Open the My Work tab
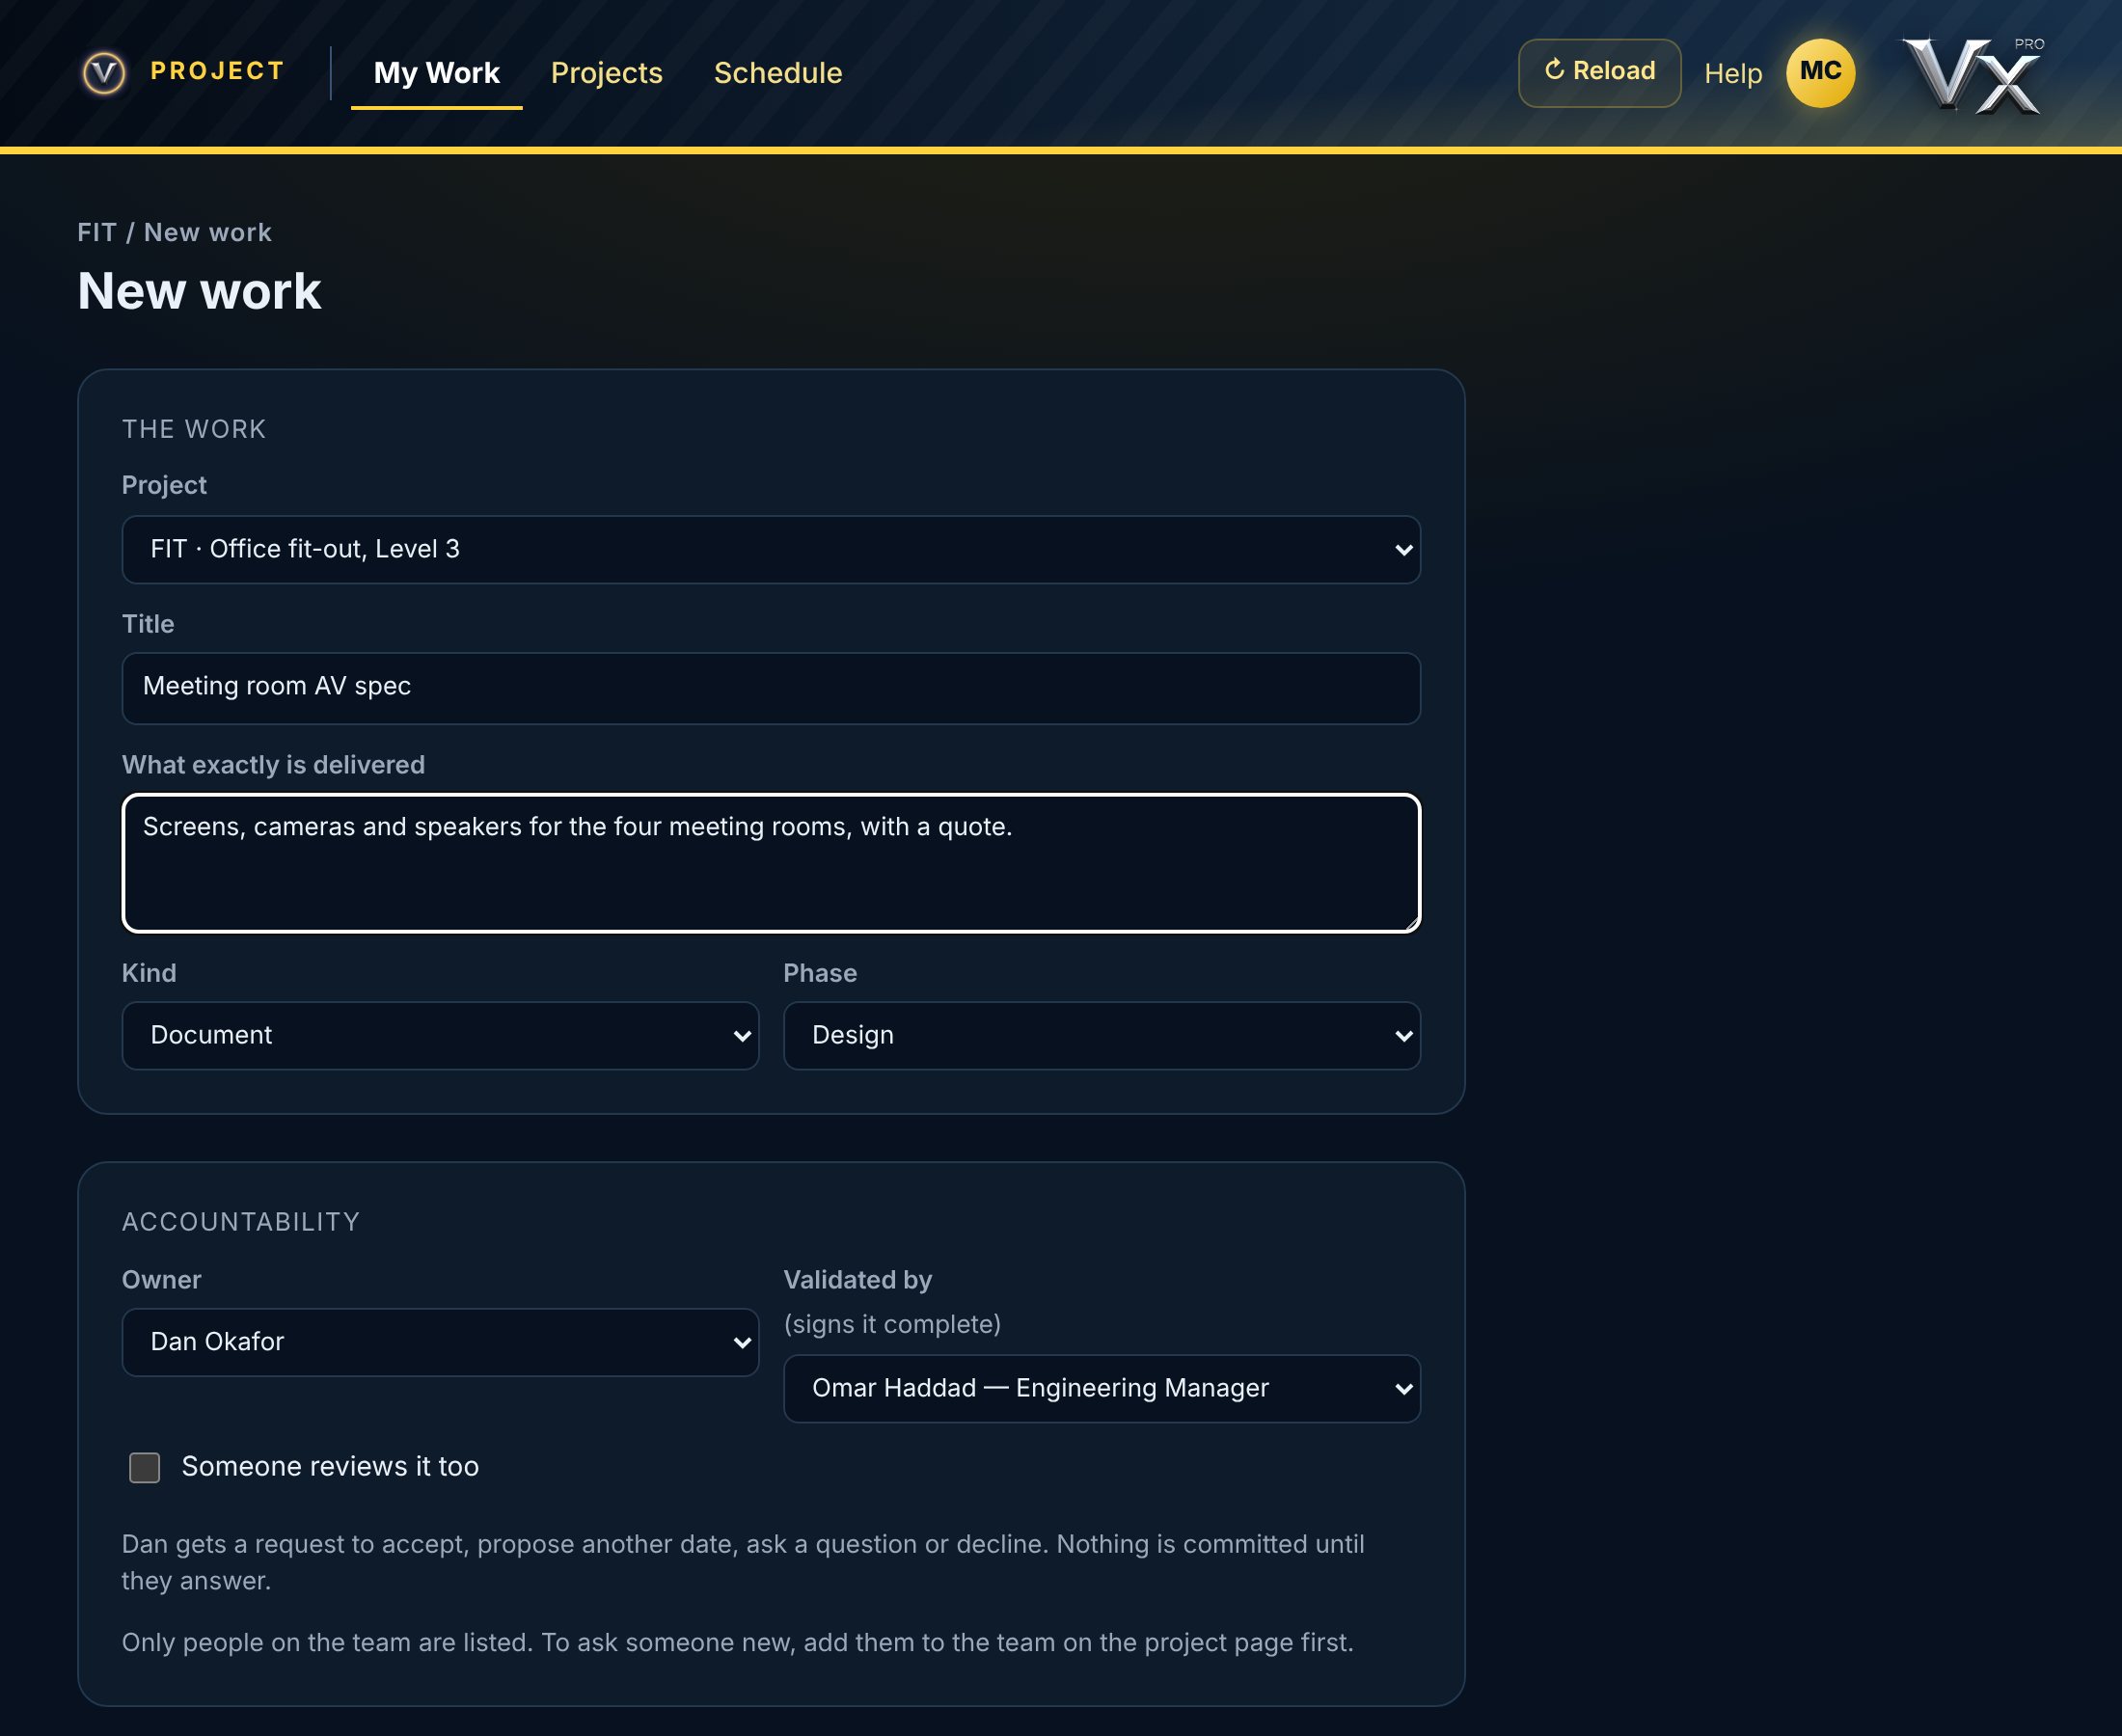Image resolution: width=2122 pixels, height=1736 pixels. tap(436, 73)
